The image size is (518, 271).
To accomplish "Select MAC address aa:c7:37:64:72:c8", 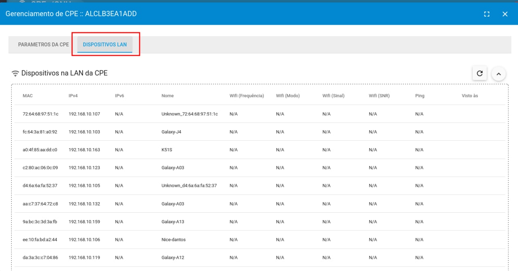I will pos(40,204).
